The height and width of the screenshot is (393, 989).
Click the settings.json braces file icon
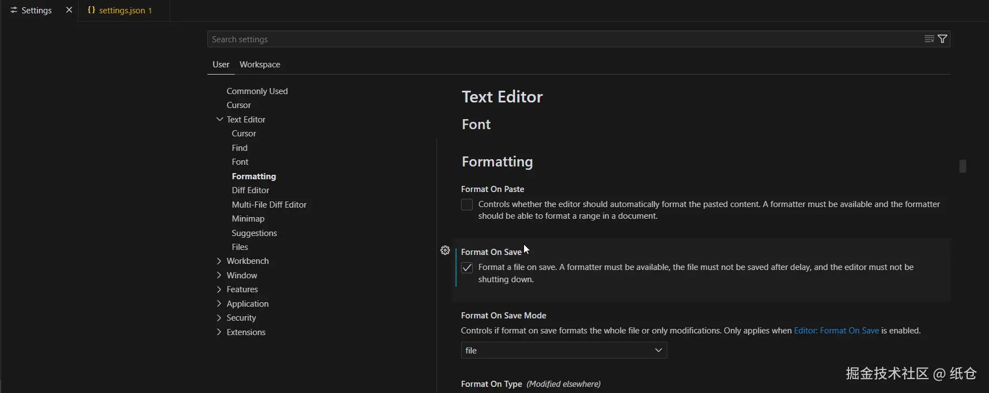tap(91, 10)
